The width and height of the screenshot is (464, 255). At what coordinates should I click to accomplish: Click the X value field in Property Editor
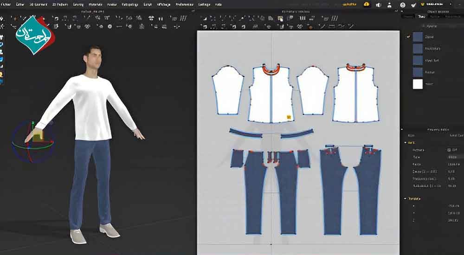tap(453, 205)
